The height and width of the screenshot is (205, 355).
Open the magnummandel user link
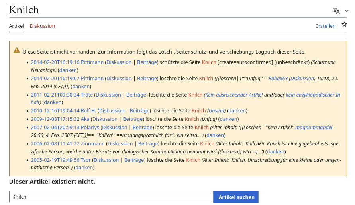tap(314, 128)
